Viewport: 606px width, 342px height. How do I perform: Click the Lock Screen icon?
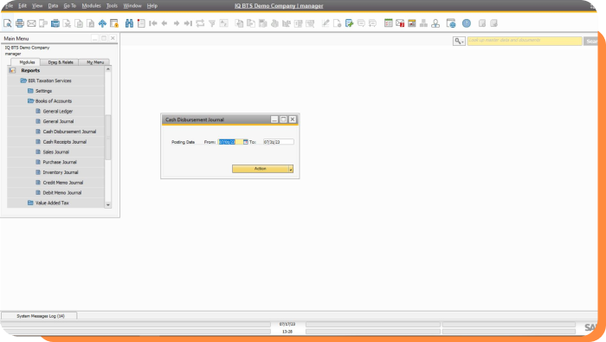(114, 23)
